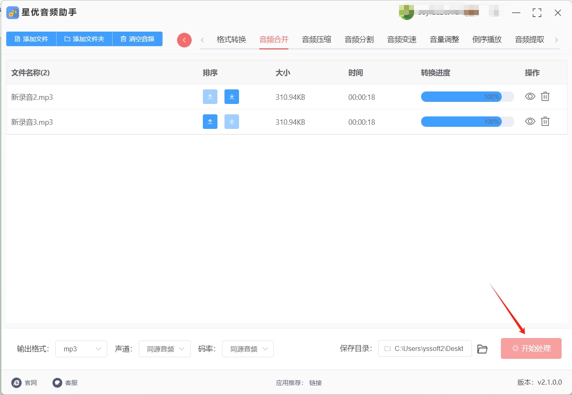Close the 星优音频助手 window

pos(558,13)
